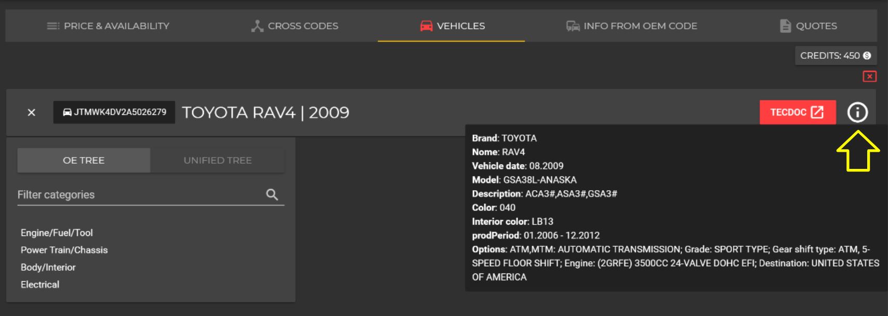Click the branching icon on Cross Codes

pos(257,26)
